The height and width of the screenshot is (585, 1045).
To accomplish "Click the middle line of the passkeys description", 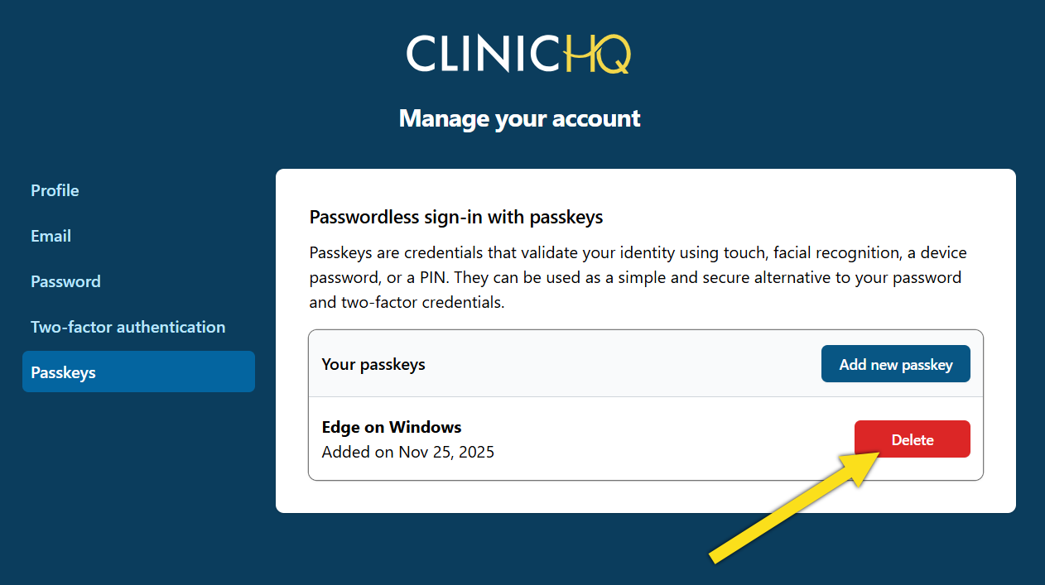I will [635, 277].
